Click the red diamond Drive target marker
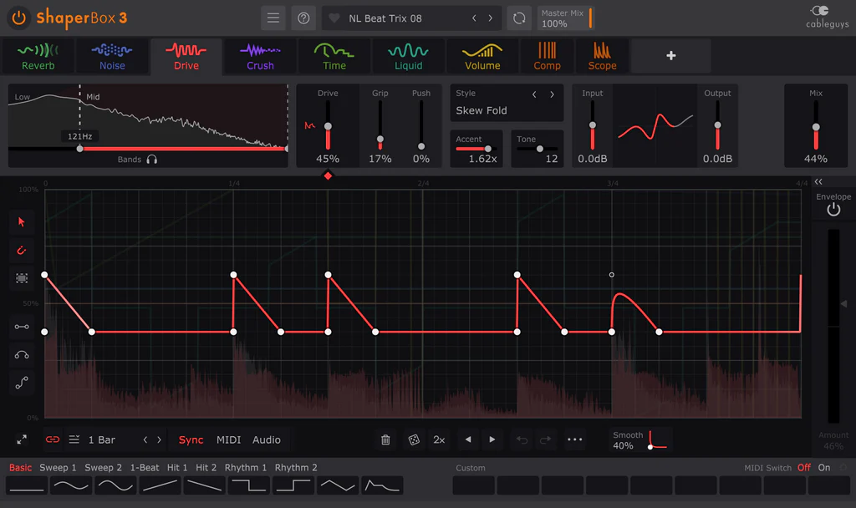The image size is (856, 508). [x=328, y=175]
